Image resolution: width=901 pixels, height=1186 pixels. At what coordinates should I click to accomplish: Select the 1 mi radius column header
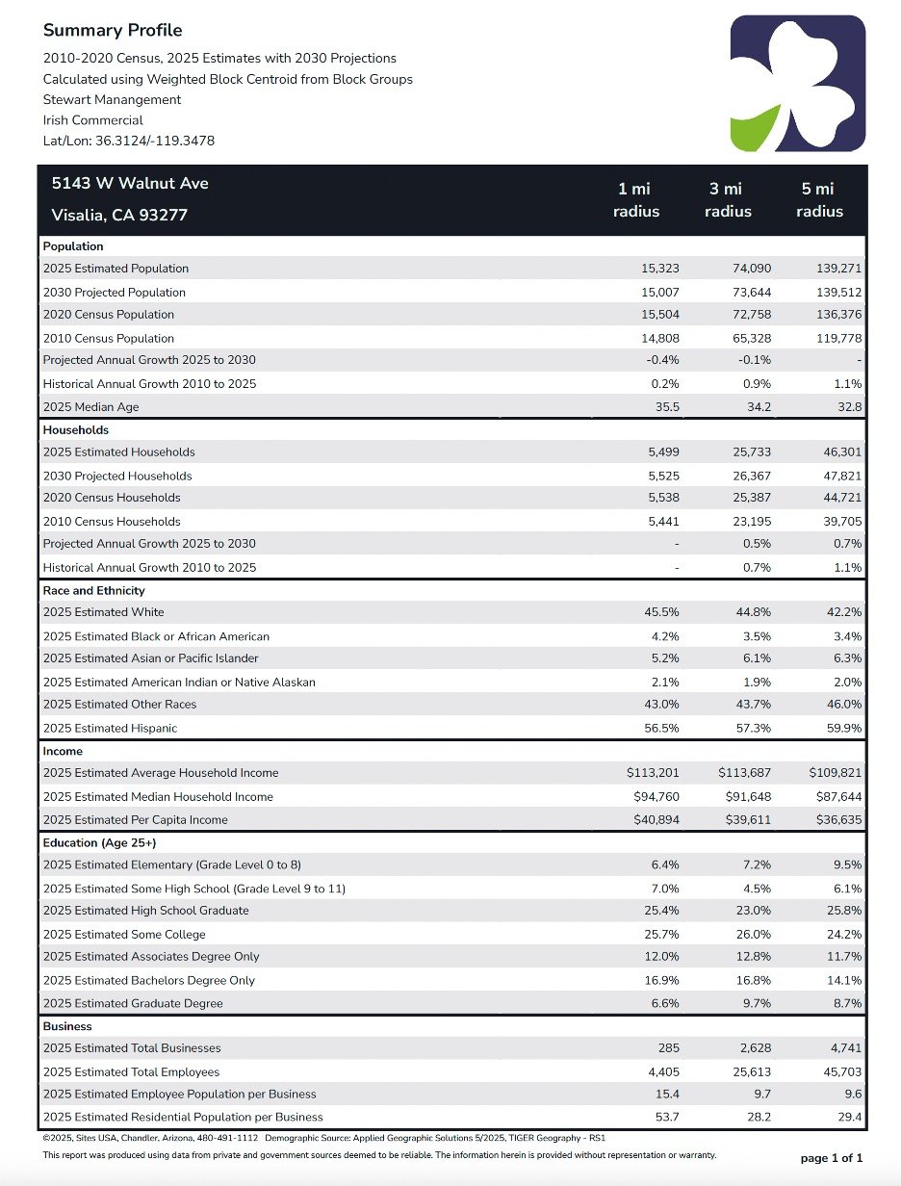pyautogui.click(x=636, y=200)
